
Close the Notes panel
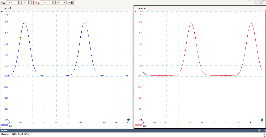(265, 130)
